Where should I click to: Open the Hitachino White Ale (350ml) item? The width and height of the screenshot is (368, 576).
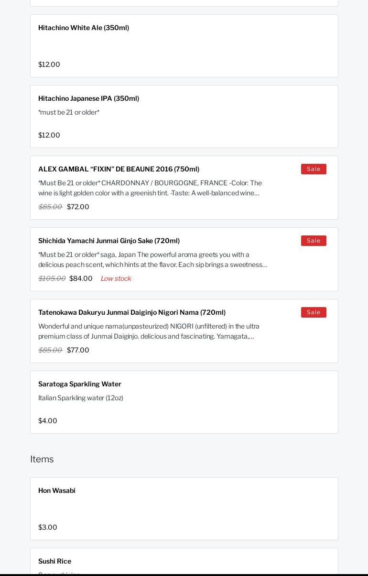tap(84, 28)
